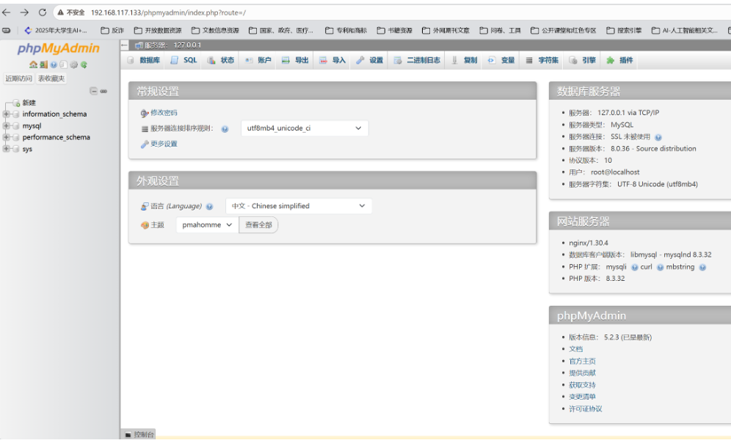The height and width of the screenshot is (443, 731).
Task: Open the 官方主页 link
Action: pyautogui.click(x=582, y=361)
